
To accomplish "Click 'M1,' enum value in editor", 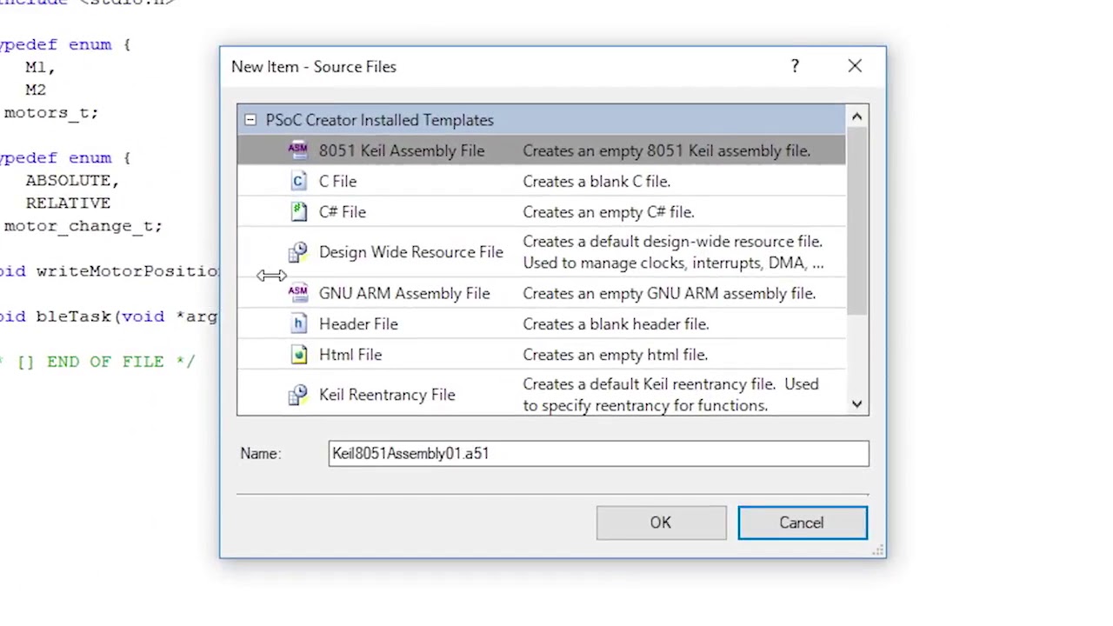I will click(40, 67).
